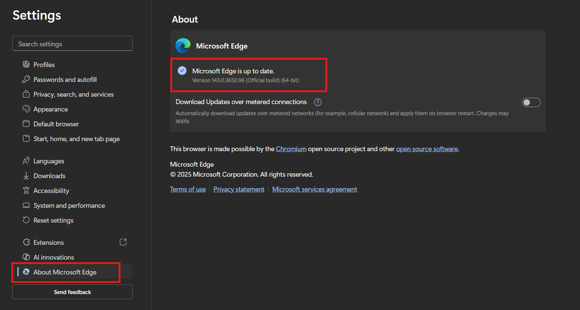Click the Appearance palette icon
Viewport: 580px width, 310px height.
point(26,109)
